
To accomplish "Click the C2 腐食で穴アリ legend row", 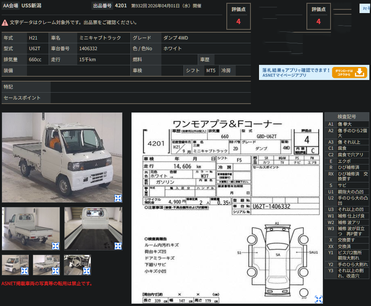I will point(346,155).
